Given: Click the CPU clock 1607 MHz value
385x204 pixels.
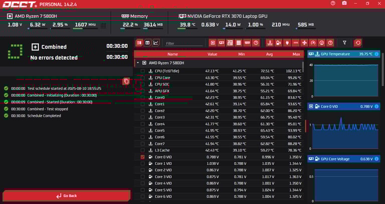Looking at the screenshot, I should coord(85,24).
